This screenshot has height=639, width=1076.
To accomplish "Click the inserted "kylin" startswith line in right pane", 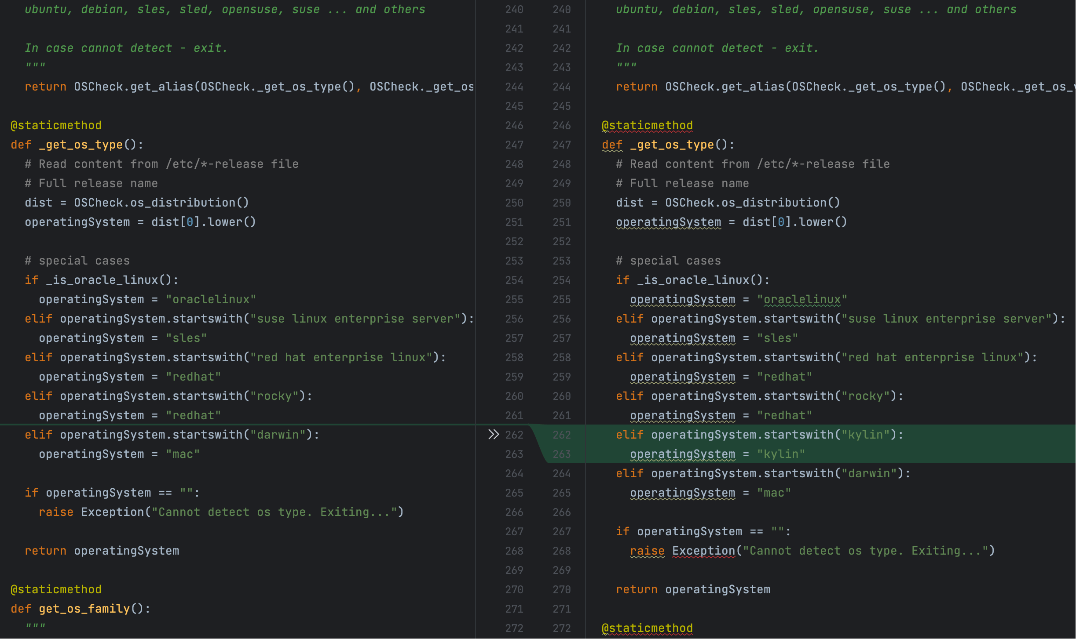I will 759,435.
